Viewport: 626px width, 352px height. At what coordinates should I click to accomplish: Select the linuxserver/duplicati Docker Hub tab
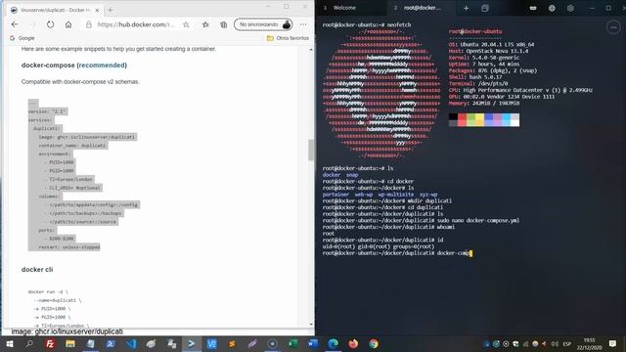[55, 10]
